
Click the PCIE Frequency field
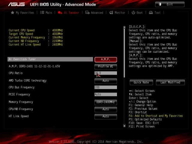106,94
